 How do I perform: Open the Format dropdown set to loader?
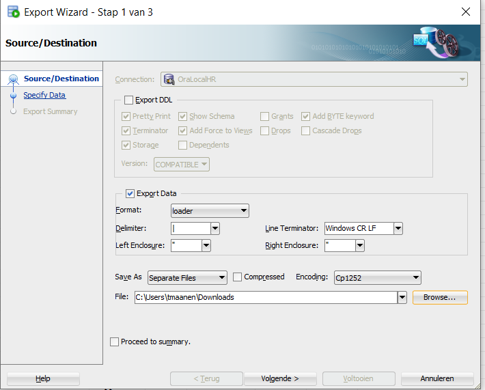210,211
